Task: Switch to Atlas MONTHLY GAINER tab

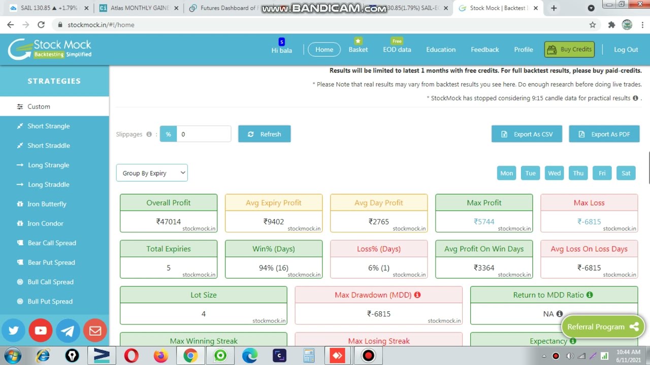Action: pyautogui.click(x=140, y=8)
